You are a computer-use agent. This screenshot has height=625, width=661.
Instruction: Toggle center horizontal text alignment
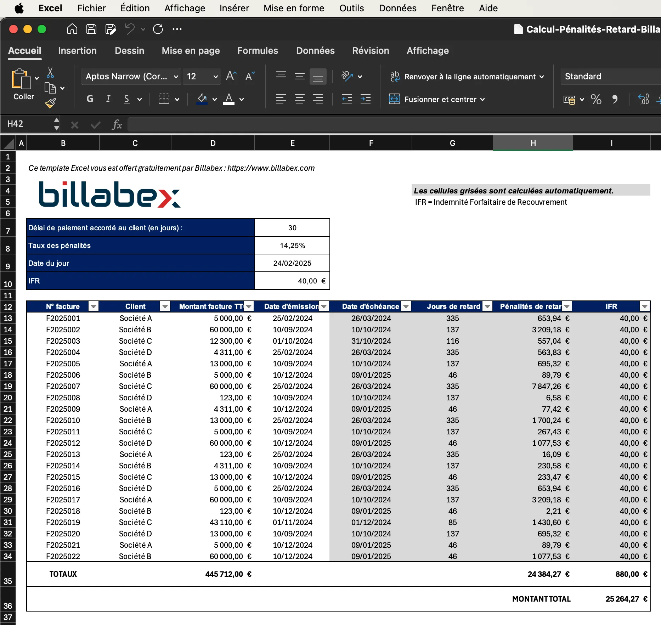click(x=300, y=99)
